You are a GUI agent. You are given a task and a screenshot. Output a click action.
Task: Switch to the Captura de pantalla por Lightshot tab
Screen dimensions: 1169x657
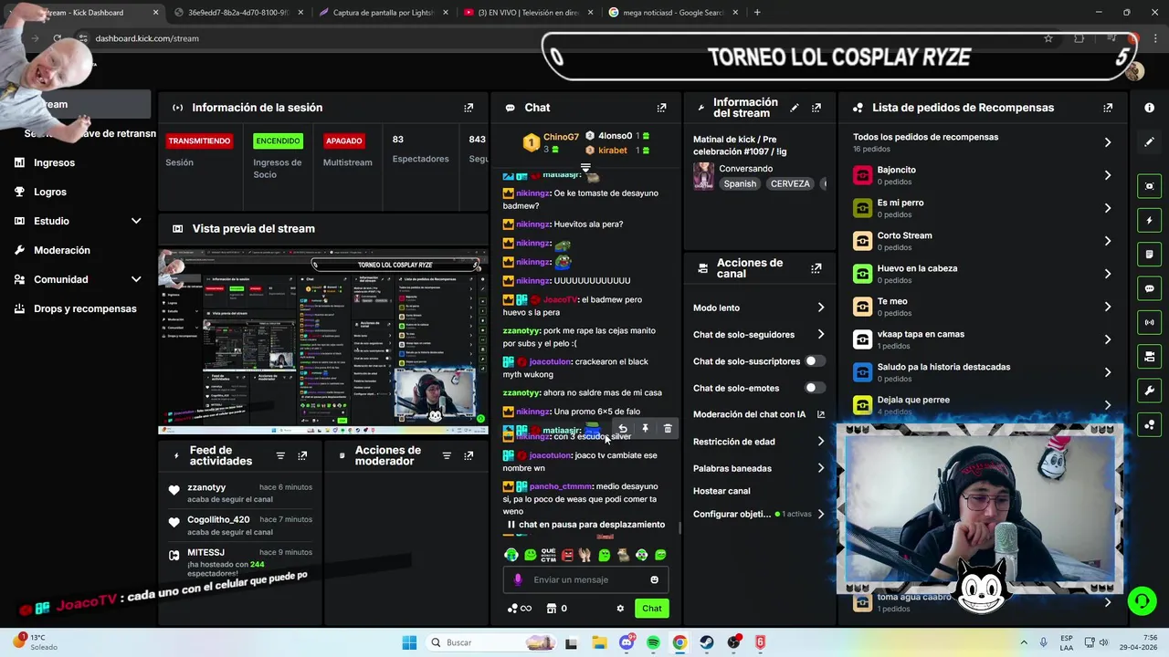(x=384, y=13)
